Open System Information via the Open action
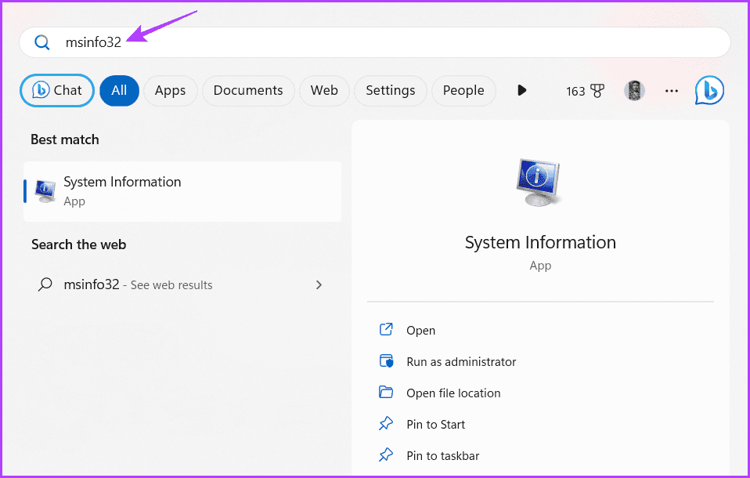Image resolution: width=750 pixels, height=478 pixels. 421,331
